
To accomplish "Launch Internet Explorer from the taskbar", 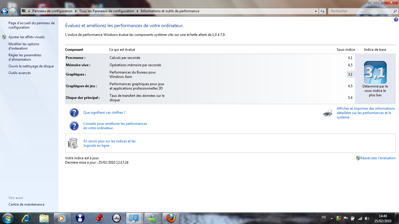I will coord(26,218).
